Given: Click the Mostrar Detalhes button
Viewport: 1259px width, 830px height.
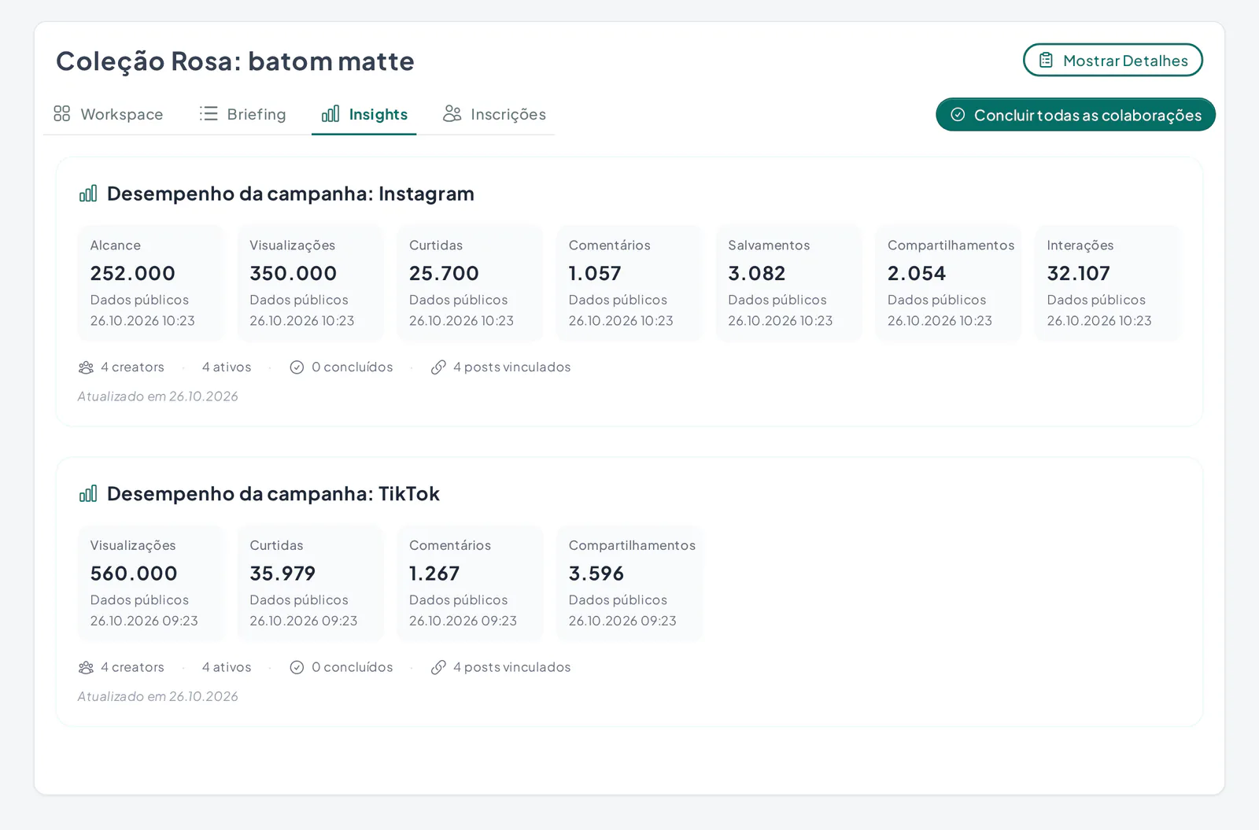Looking at the screenshot, I should point(1113,61).
